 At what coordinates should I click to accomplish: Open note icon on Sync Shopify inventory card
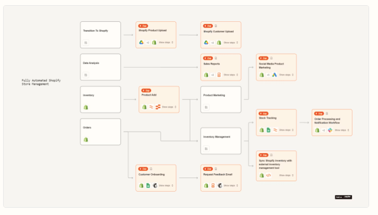coord(271,155)
